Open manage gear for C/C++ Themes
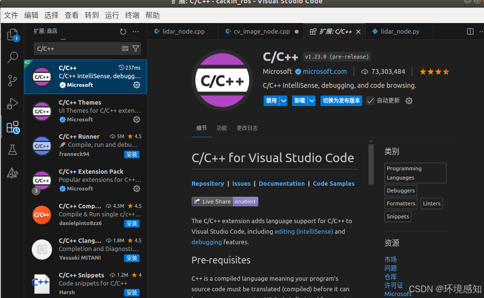484x298 pixels. (137, 119)
